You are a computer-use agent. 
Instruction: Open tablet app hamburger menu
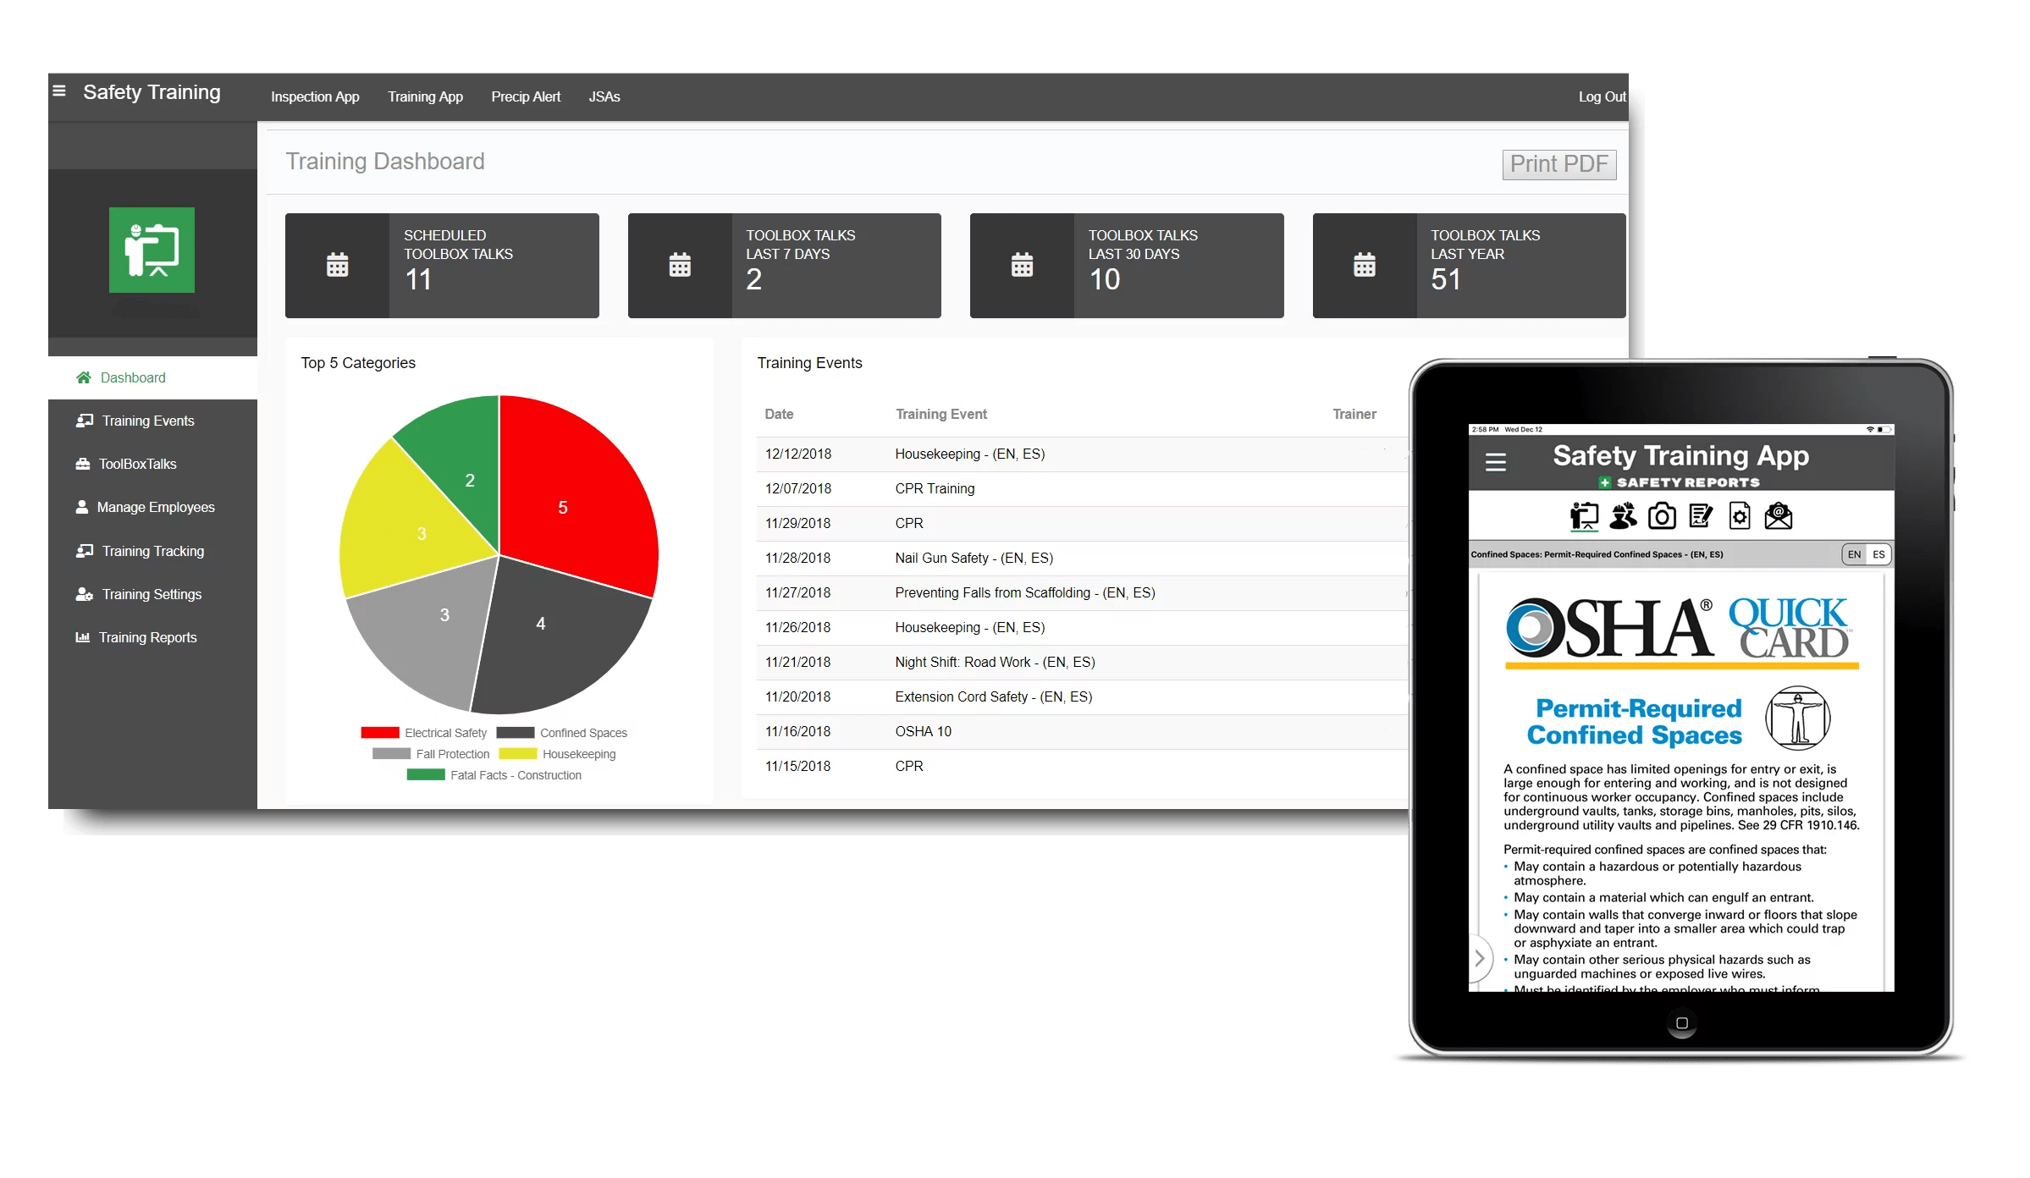pyautogui.click(x=1496, y=462)
